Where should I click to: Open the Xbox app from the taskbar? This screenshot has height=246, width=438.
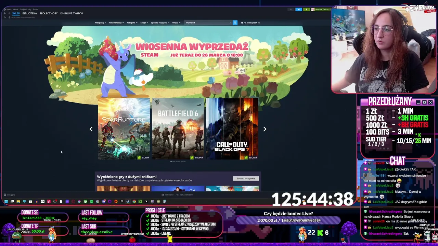[x=86, y=202]
